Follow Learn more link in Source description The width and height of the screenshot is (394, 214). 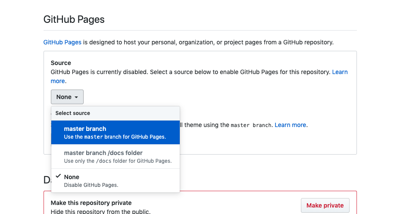[340, 72]
